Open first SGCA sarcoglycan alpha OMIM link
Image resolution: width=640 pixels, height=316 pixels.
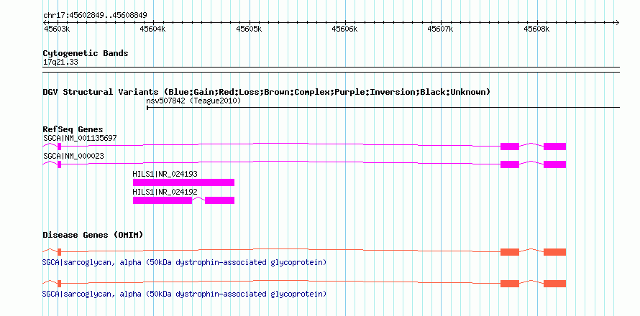click(185, 262)
